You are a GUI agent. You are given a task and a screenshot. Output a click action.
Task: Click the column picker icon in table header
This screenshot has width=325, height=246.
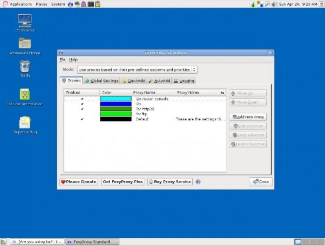[x=222, y=92]
